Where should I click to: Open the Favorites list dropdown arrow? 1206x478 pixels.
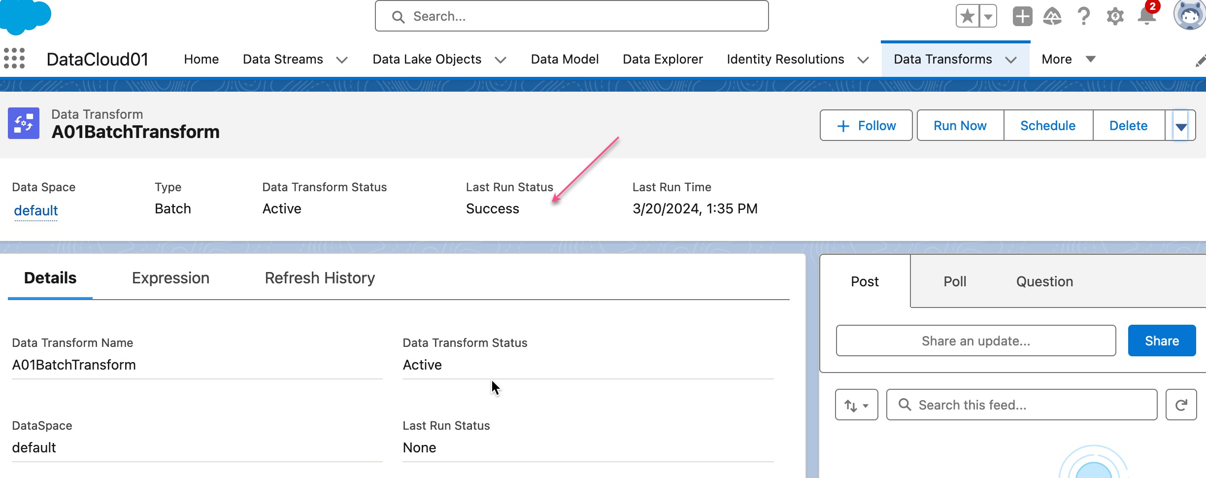click(x=988, y=16)
